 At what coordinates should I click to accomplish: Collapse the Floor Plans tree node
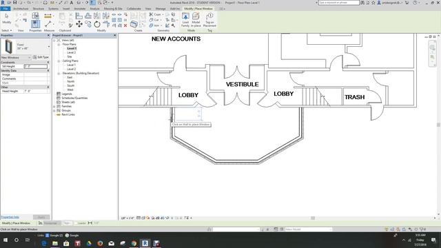[59, 44]
